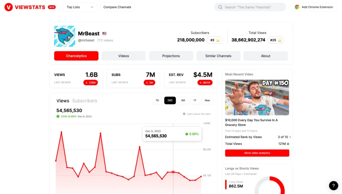Click the Chrome logo icon
Viewport: 342px width, 194px height.
pyautogui.click(x=297, y=7)
